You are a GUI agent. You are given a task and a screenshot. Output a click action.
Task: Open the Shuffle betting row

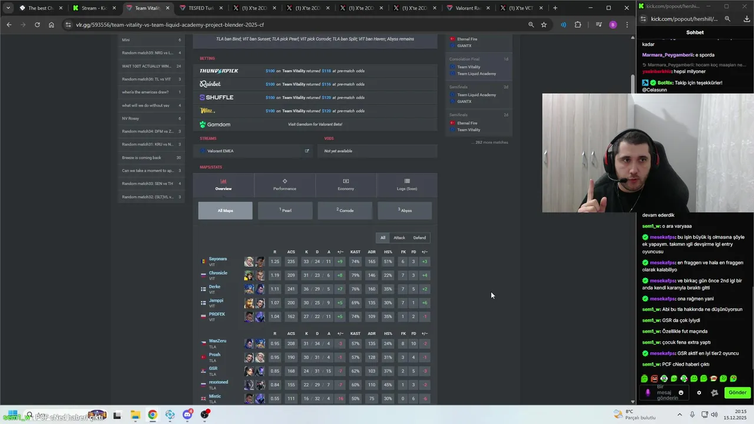click(315, 97)
